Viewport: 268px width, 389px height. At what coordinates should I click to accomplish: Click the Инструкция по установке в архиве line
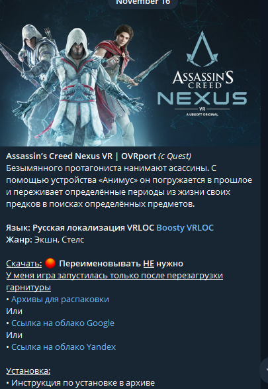81,382
